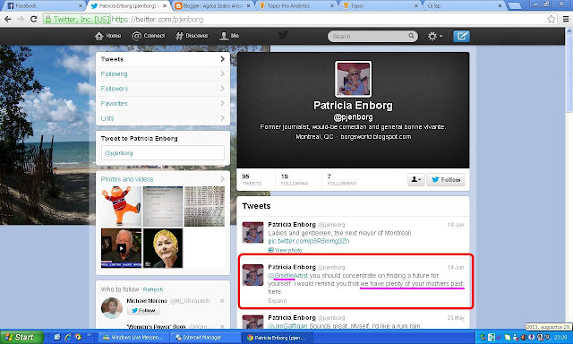The width and height of the screenshot is (573, 344).
Task: Click the 7 Followers count
Action: pyautogui.click(x=341, y=179)
